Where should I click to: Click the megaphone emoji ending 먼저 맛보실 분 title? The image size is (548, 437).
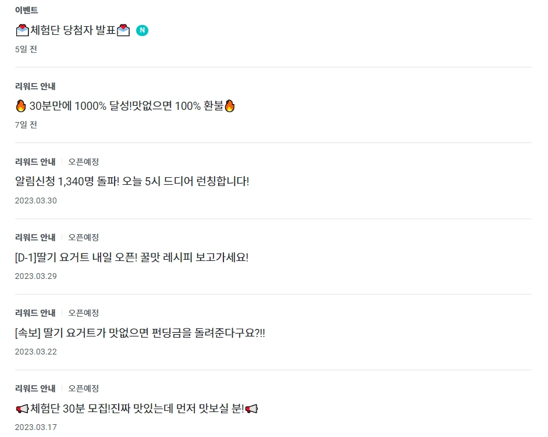[x=250, y=408]
